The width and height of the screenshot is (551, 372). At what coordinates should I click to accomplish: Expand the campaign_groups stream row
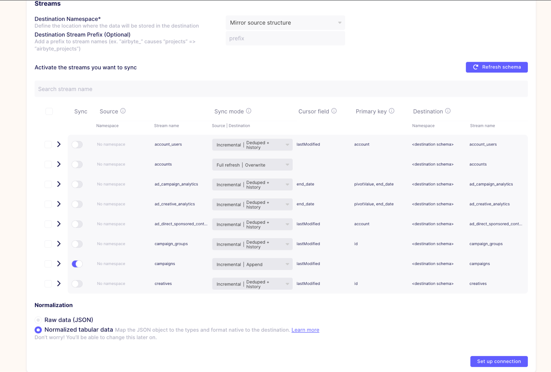59,244
